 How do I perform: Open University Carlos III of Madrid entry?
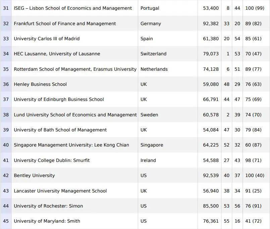pos(47,39)
